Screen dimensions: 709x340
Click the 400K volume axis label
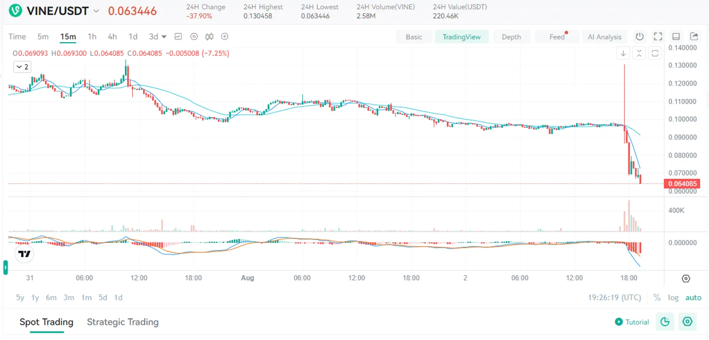click(676, 211)
